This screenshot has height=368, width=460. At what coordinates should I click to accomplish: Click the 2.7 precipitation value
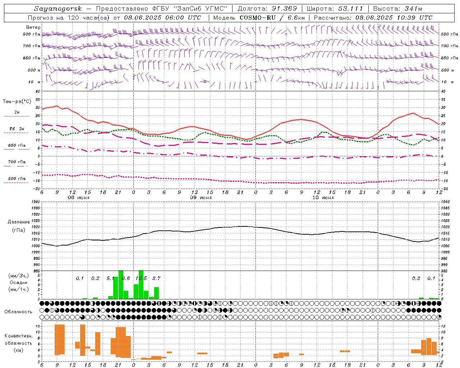click(x=156, y=278)
